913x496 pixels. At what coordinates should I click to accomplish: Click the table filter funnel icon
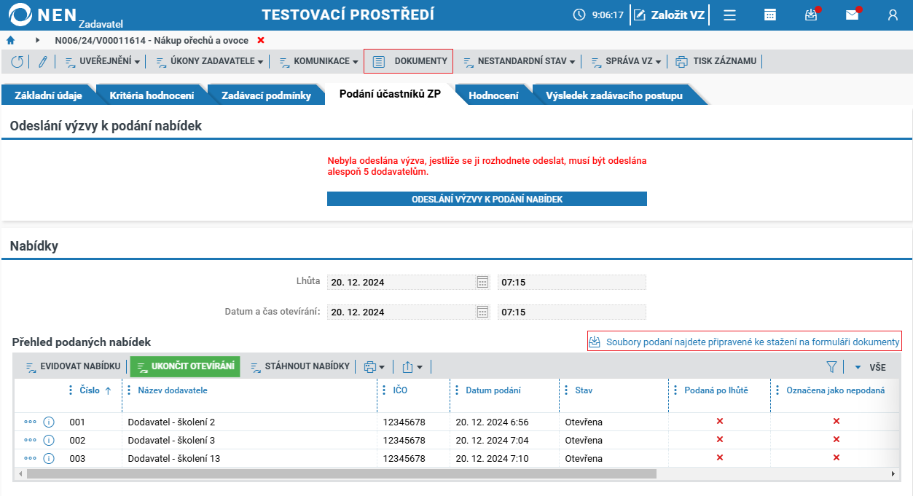pyautogui.click(x=831, y=367)
